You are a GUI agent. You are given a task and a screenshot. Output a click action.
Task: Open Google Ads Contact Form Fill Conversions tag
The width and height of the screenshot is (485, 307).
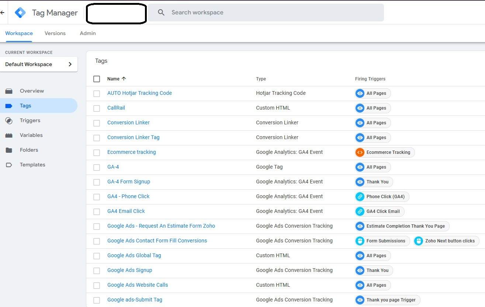tap(157, 241)
